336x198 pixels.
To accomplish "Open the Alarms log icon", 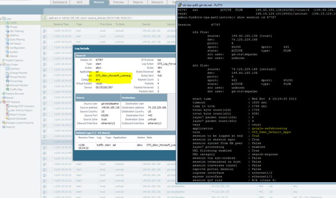I will (7, 56).
